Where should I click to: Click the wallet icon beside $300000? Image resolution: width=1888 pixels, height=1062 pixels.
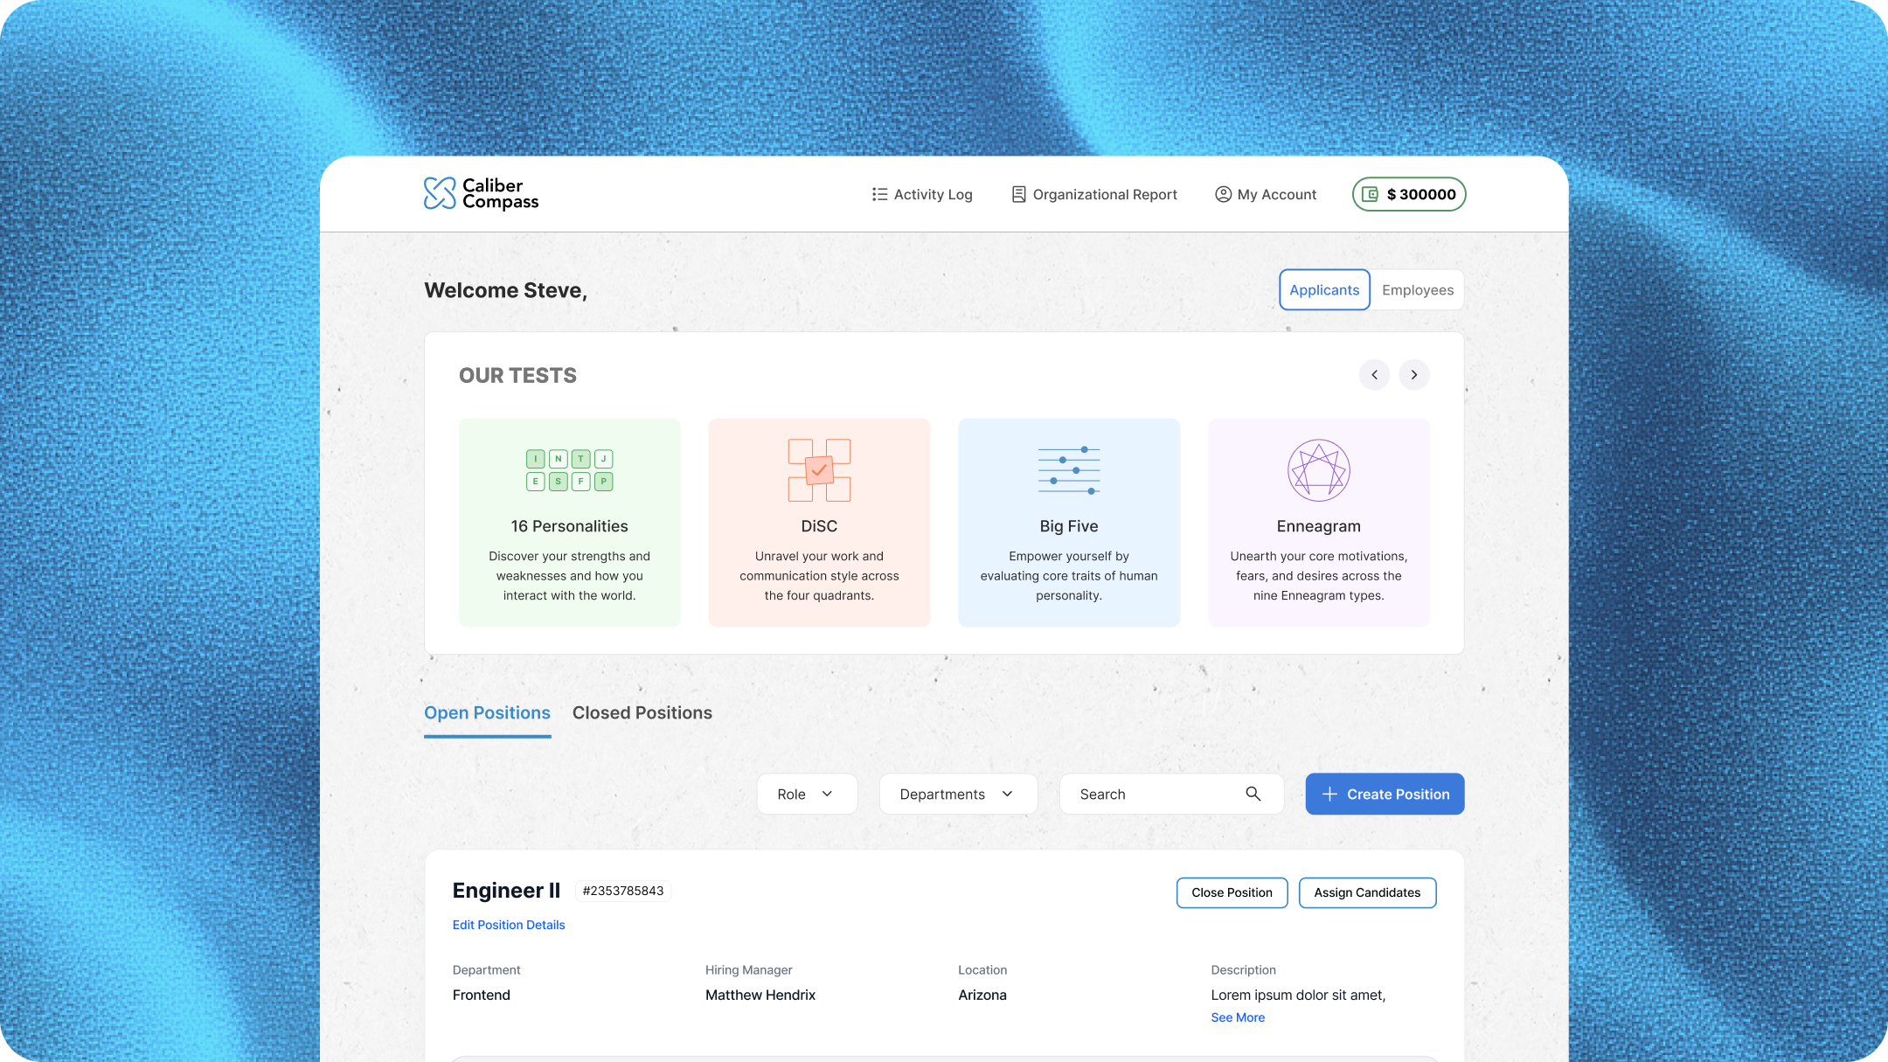coord(1370,194)
